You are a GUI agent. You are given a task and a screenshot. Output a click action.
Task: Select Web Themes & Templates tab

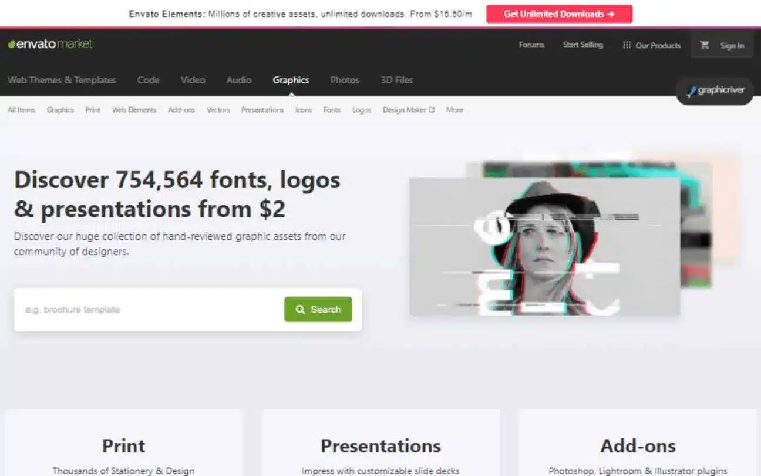tap(62, 80)
